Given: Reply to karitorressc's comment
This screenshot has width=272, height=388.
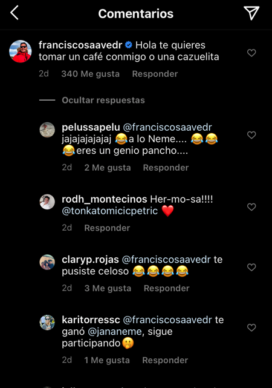Looking at the screenshot, I should 165,360.
